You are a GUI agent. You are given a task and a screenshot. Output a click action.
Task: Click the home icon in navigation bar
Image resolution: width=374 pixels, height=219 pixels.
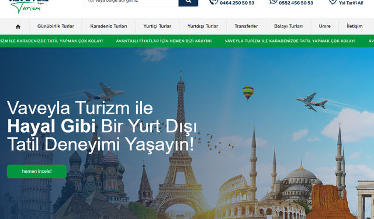pyautogui.click(x=18, y=26)
